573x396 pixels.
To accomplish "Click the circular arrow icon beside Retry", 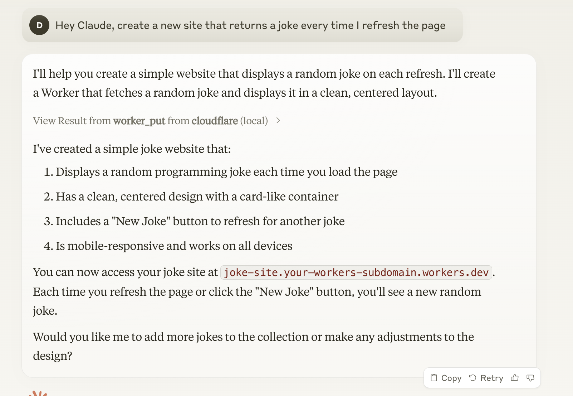I will click(x=472, y=378).
